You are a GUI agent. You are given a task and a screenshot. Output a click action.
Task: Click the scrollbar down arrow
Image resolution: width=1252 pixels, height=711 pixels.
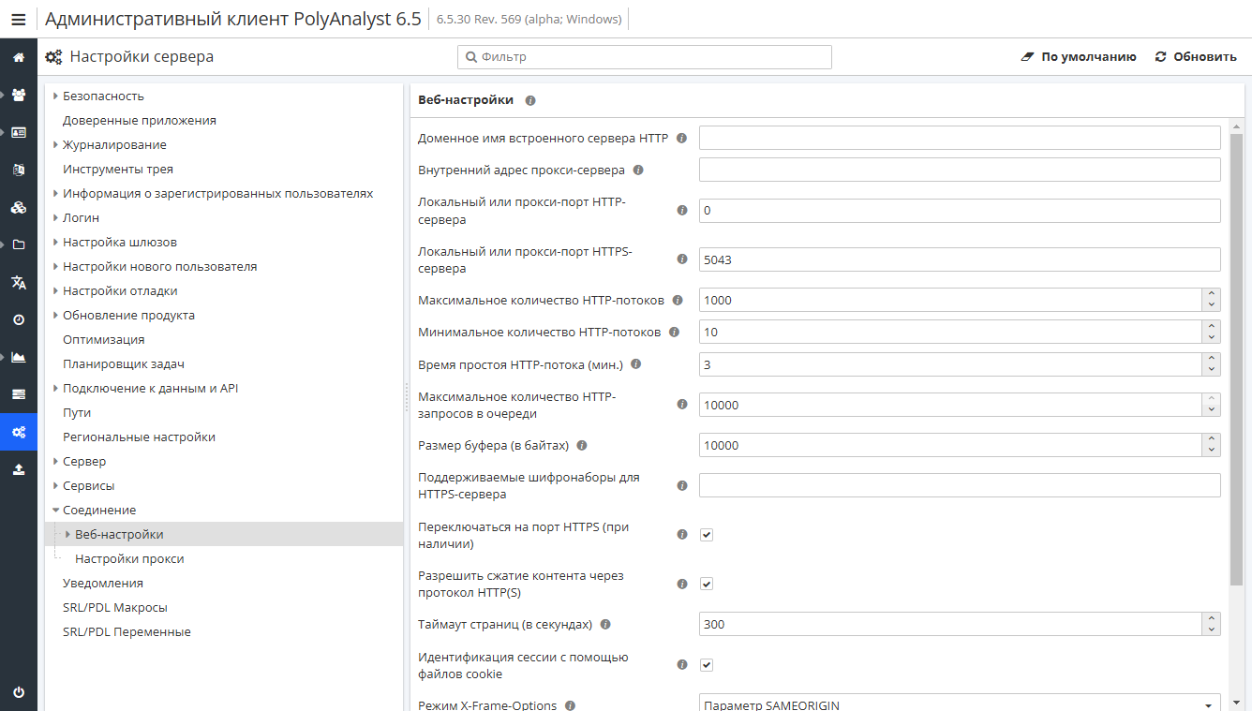(x=1236, y=702)
